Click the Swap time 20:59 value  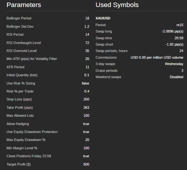pyautogui.click(x=179, y=38)
